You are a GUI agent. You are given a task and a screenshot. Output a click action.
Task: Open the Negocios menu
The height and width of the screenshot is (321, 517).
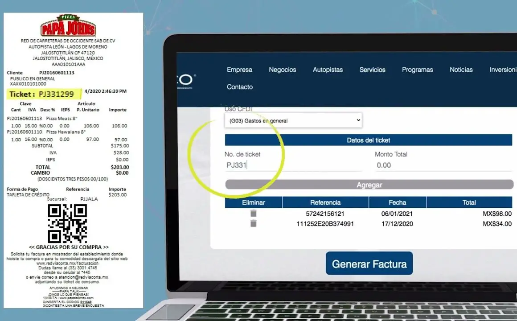click(x=282, y=70)
